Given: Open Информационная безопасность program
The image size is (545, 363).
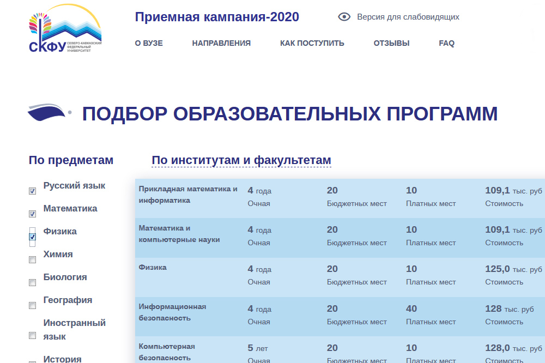Looking at the screenshot, I should (172, 312).
